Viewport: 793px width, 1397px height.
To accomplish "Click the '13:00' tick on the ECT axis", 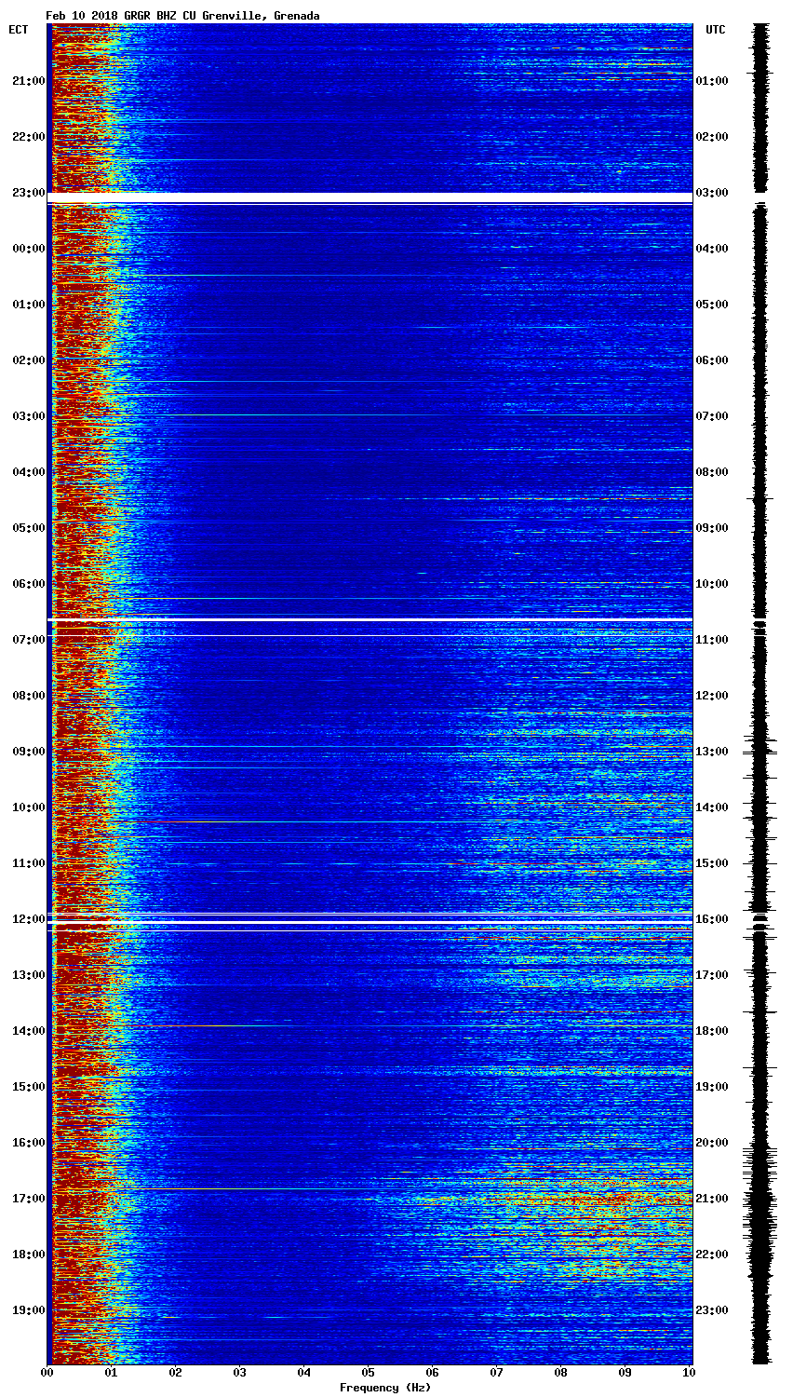I will [x=28, y=975].
